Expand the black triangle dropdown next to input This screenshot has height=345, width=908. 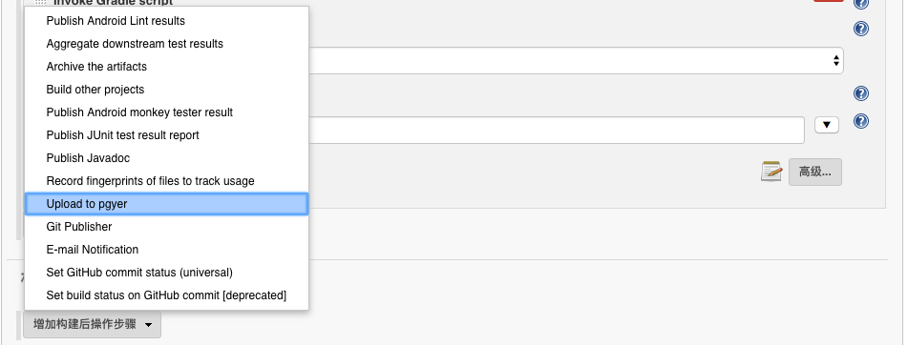(826, 125)
